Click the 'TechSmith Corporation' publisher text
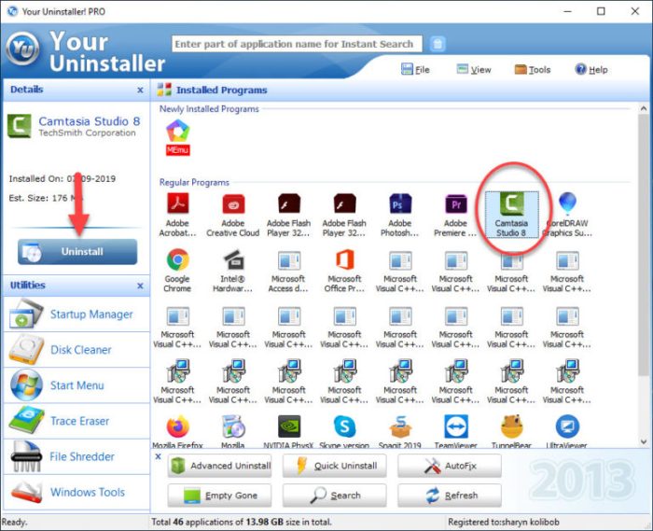This screenshot has height=531, width=653. pos(87,133)
